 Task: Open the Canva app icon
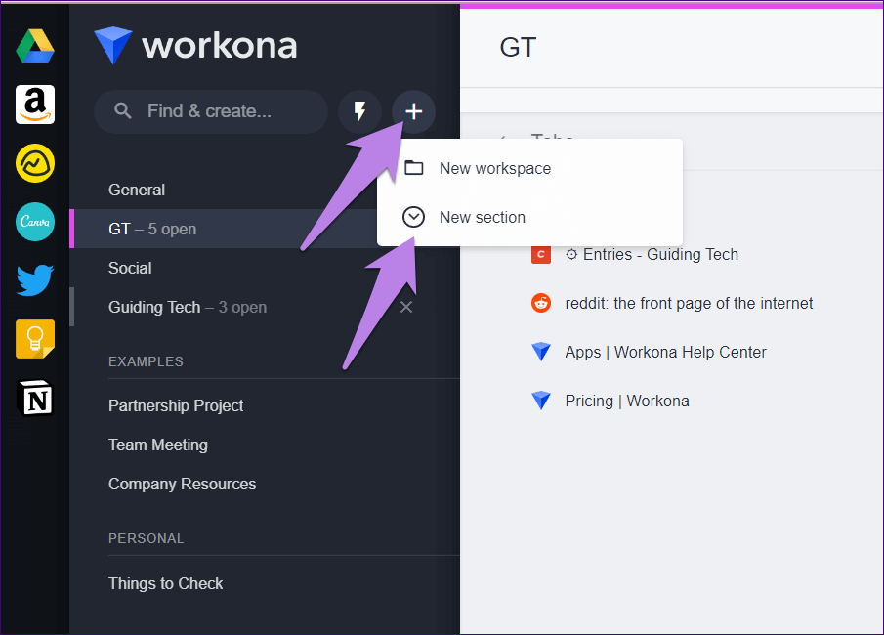[x=35, y=222]
